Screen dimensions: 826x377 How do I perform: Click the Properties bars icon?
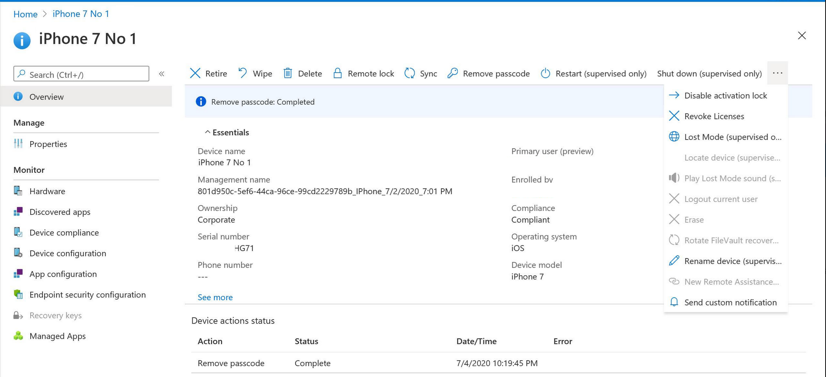point(18,144)
